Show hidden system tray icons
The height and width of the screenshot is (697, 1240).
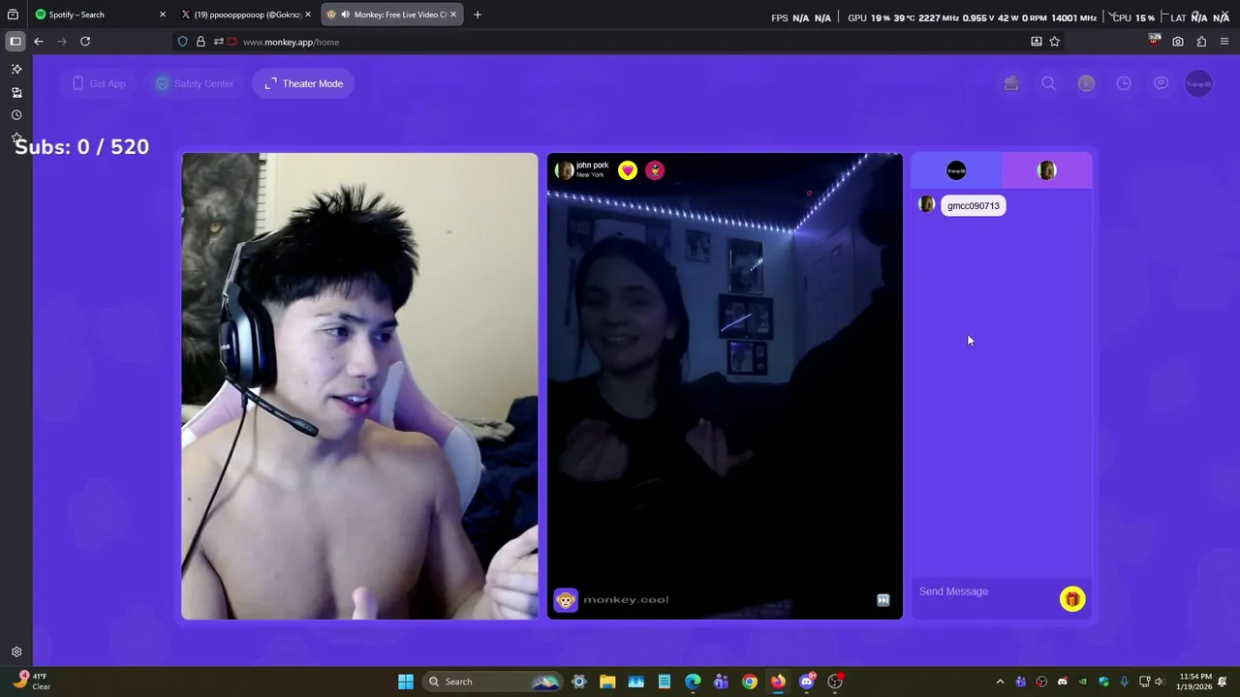pyautogui.click(x=1000, y=682)
